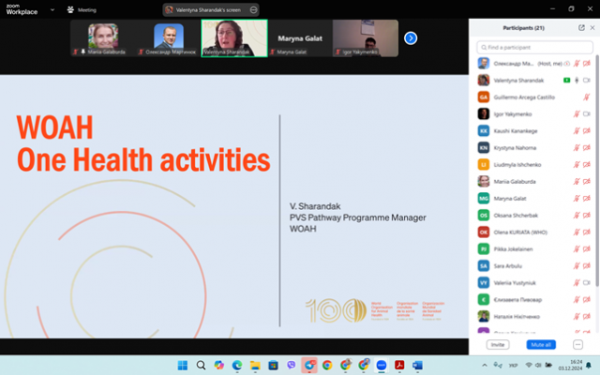Click Valentyna Sharandak's green screen sharing icon
The width and height of the screenshot is (600, 375).
click(x=566, y=81)
